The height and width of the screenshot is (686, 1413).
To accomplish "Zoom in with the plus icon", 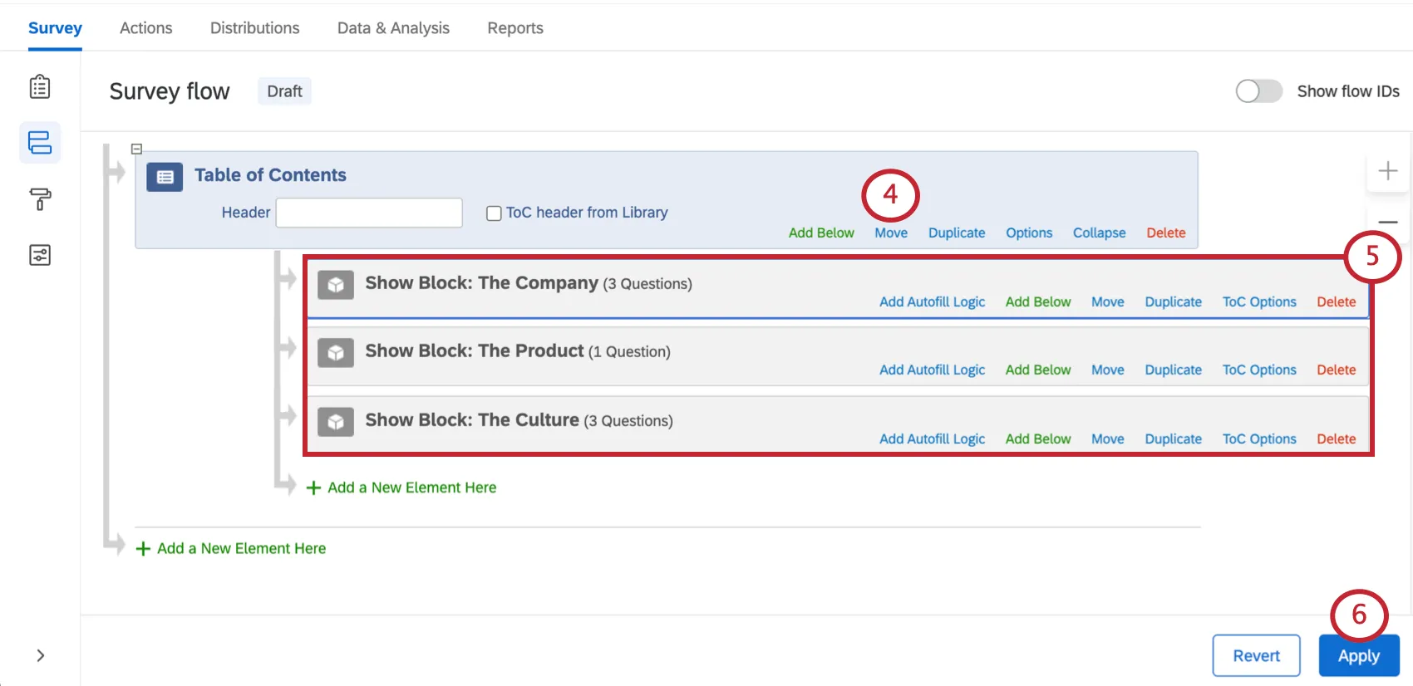I will pyautogui.click(x=1387, y=171).
